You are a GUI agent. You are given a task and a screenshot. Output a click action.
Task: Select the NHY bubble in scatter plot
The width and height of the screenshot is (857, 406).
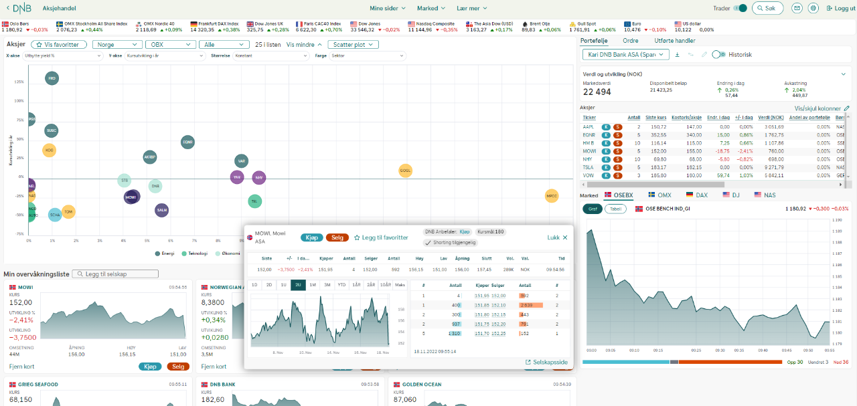tap(259, 178)
